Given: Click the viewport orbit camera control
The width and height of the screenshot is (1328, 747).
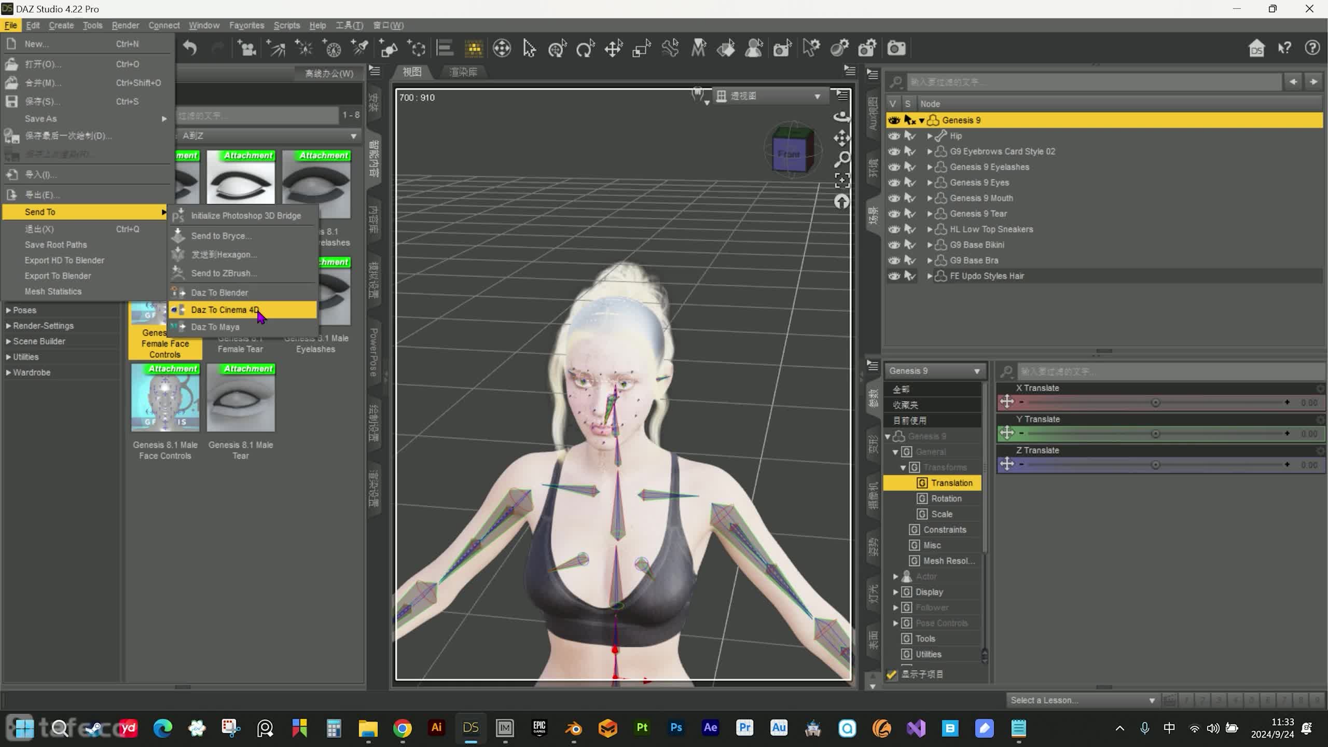Looking at the screenshot, I should pyautogui.click(x=841, y=117).
